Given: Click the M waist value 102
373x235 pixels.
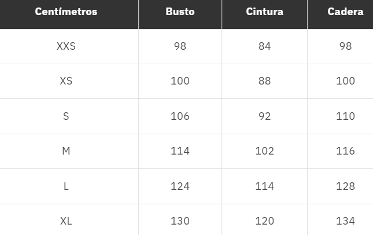Looking at the screenshot, I should point(264,151).
